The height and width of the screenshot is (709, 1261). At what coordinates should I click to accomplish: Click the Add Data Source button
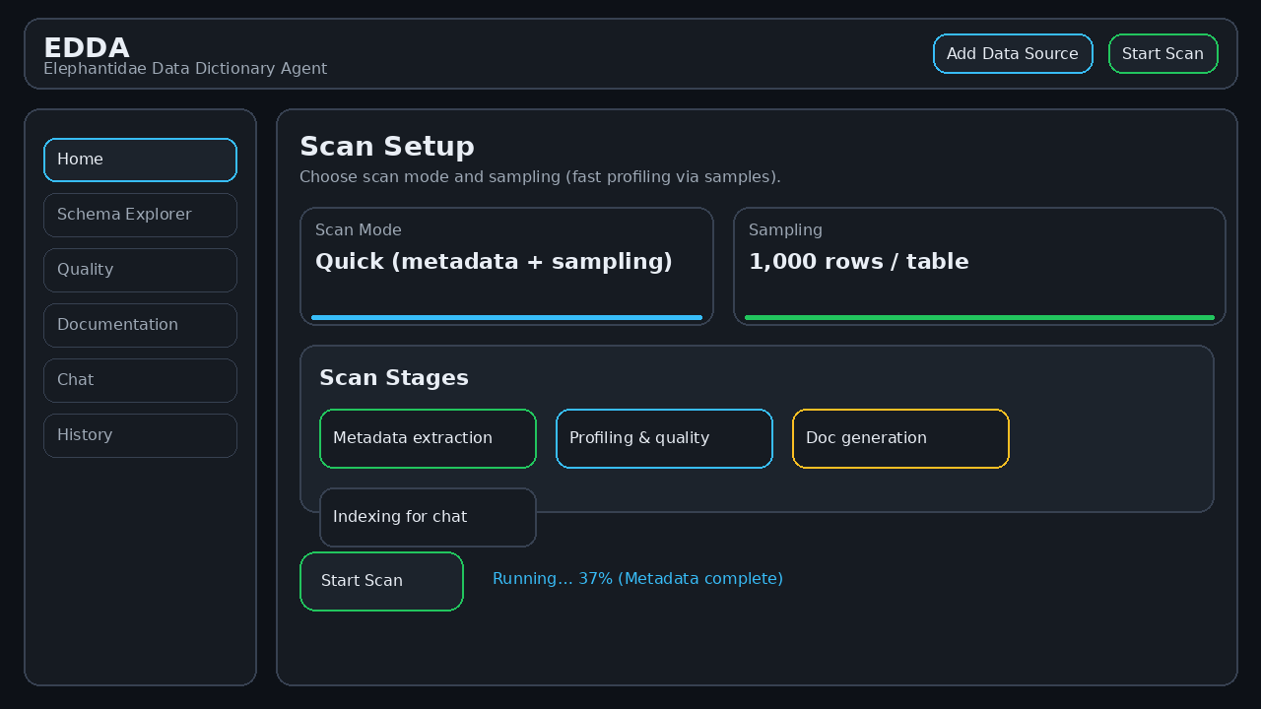(x=1013, y=54)
